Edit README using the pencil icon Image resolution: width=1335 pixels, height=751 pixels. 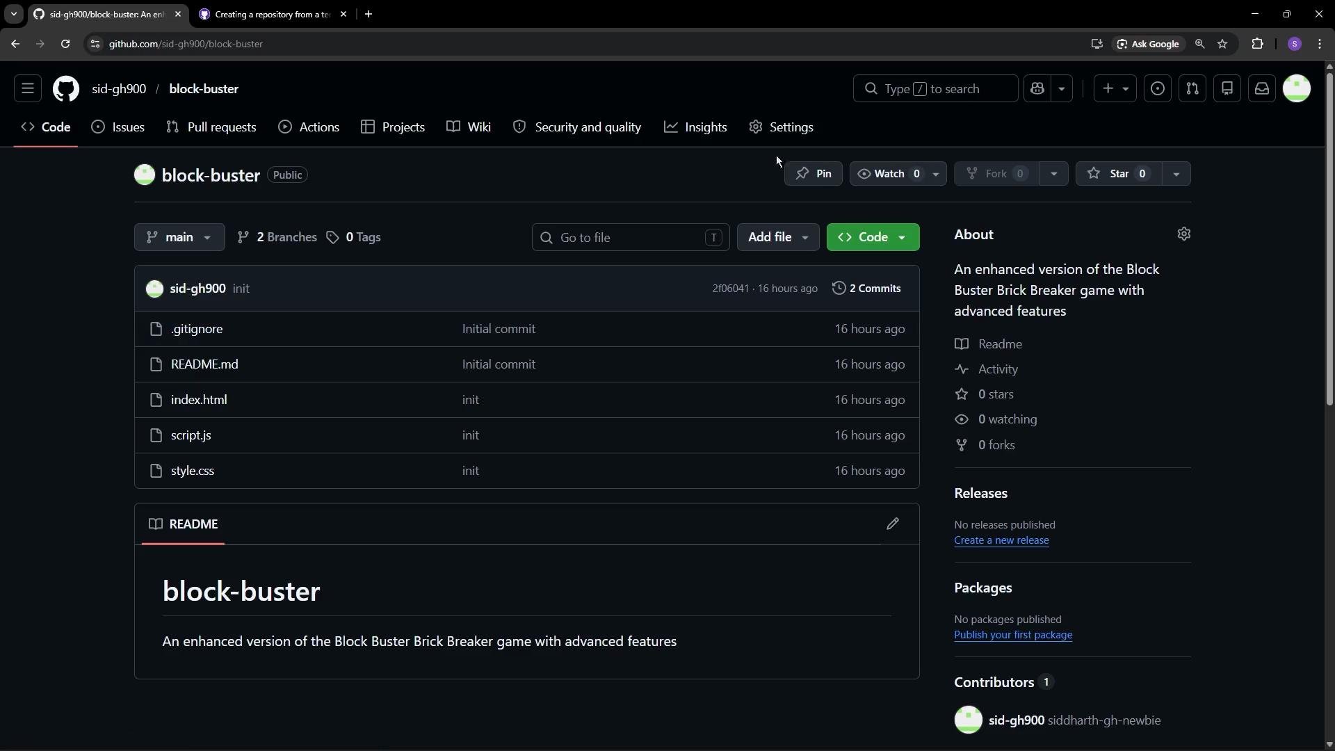click(x=893, y=524)
